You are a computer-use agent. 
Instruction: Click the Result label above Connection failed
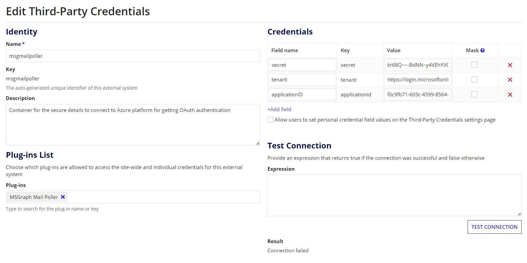pyautogui.click(x=275, y=241)
